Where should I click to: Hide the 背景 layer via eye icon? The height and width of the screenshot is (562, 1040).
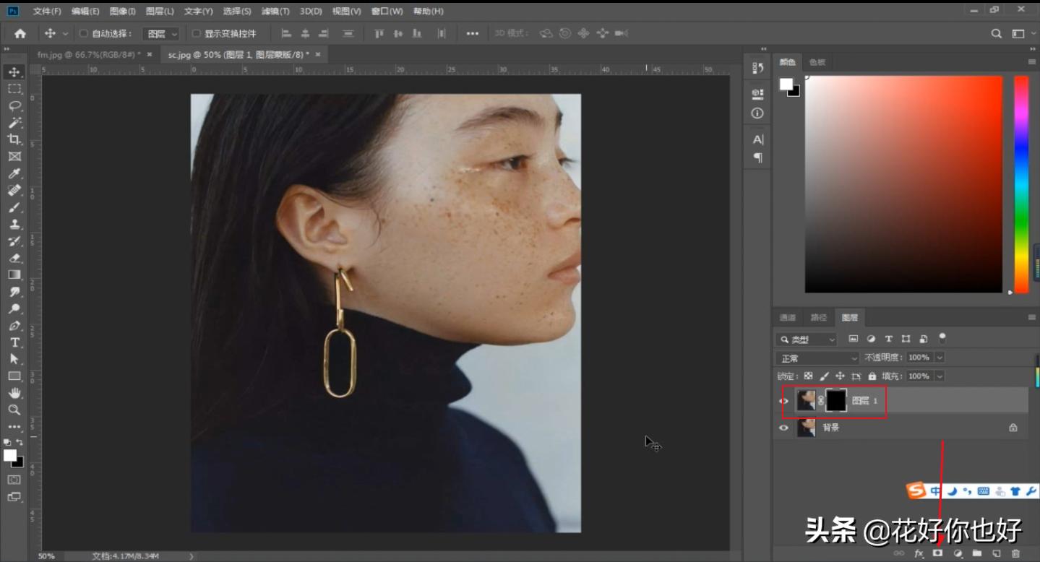pyautogui.click(x=783, y=428)
